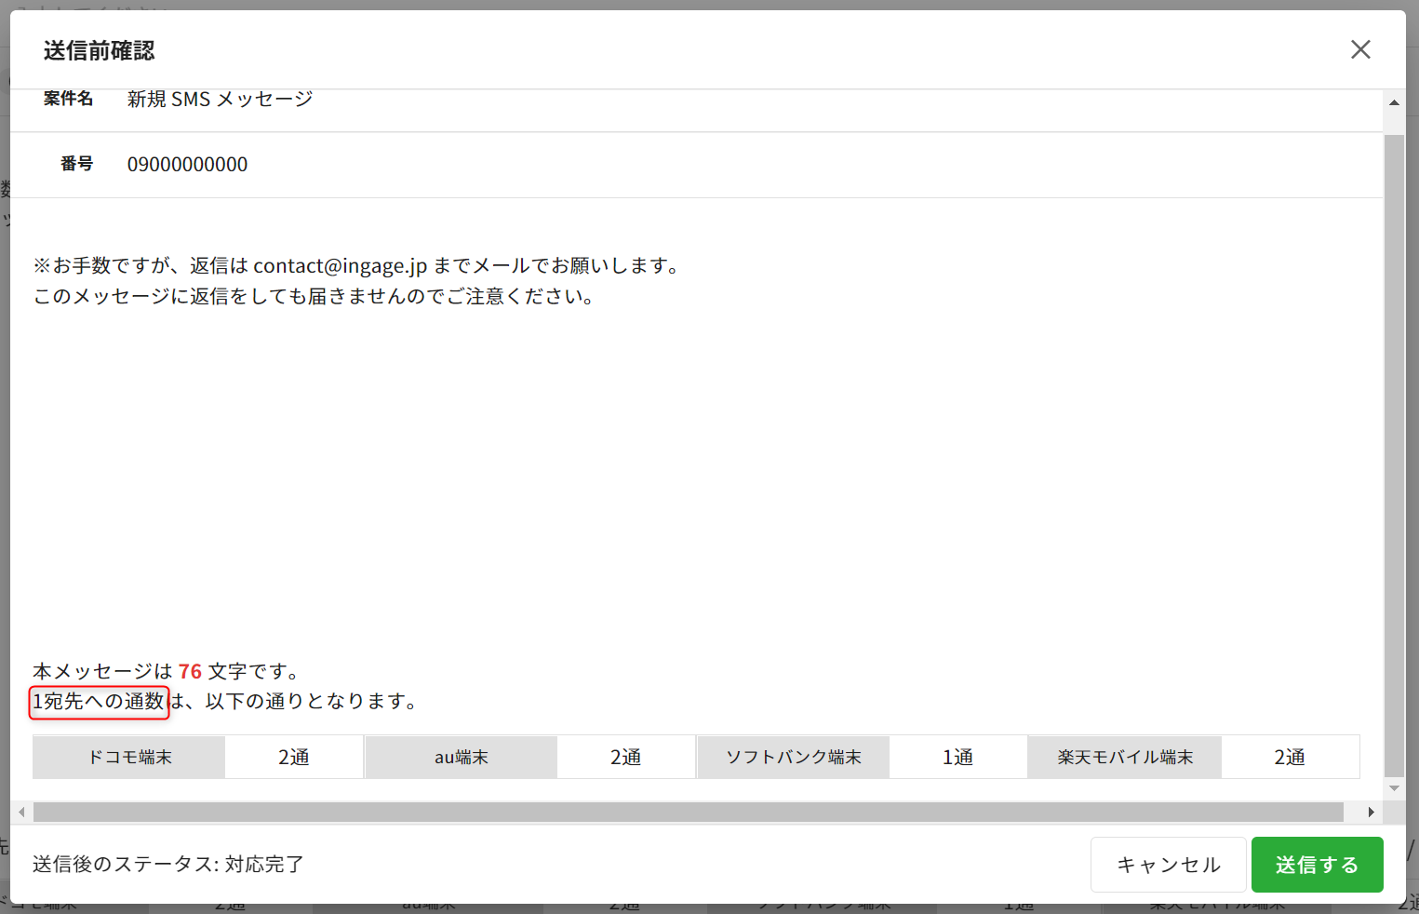Click the vertical scrollbar down arrow
This screenshot has height=914, width=1419.
coord(1394,788)
